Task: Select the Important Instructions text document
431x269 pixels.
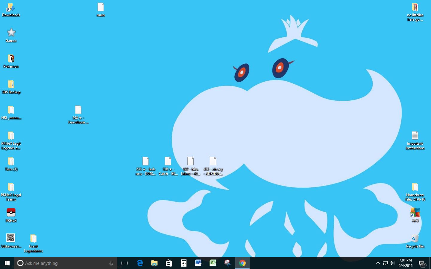Action: click(415, 140)
